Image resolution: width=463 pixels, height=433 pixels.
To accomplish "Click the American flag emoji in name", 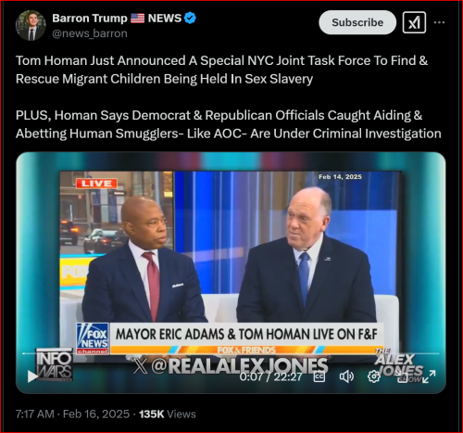I will tap(137, 19).
